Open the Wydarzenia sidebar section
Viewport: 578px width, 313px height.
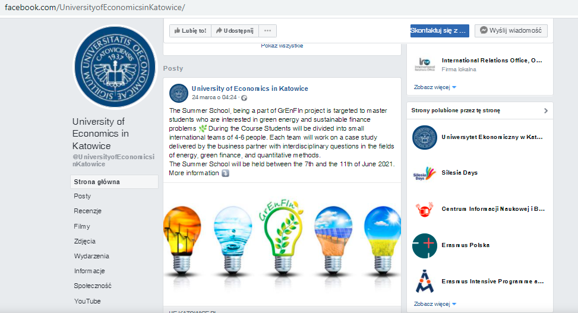91,256
